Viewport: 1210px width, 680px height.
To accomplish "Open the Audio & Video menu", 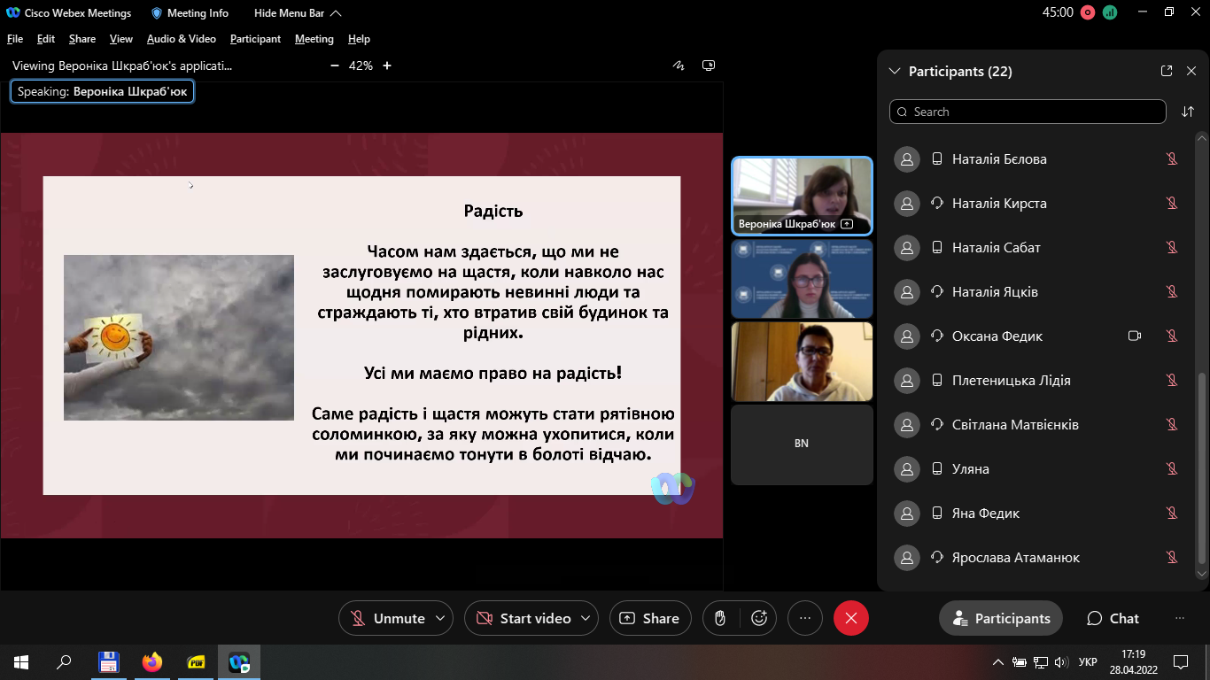I will (x=181, y=39).
